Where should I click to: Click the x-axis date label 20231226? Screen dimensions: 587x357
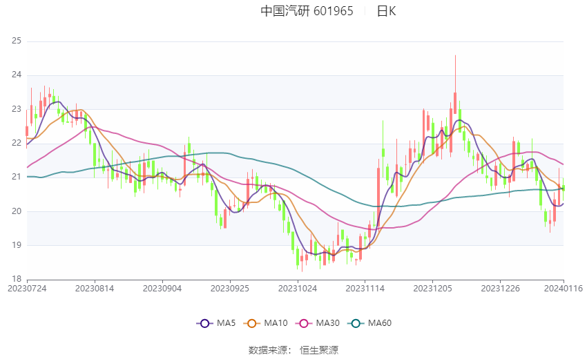coord(500,289)
